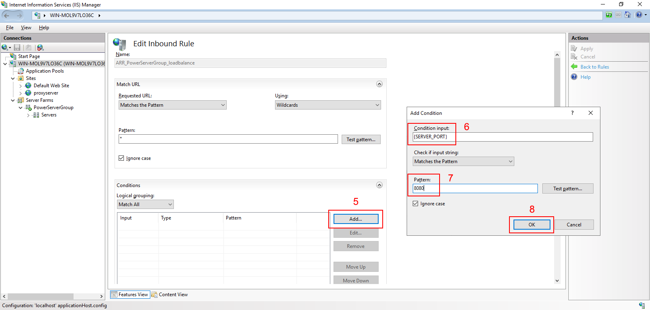Image resolution: width=650 pixels, height=310 pixels.
Task: Click the create connection globe icon
Action: 5,47
